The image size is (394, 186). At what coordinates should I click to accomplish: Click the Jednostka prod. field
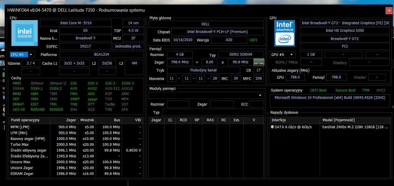[128, 46]
